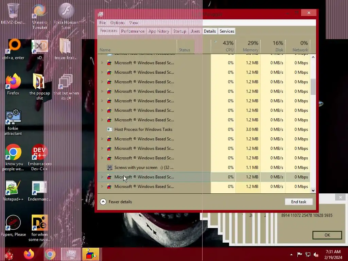Switch to the App history tab
The width and height of the screenshot is (348, 261).
click(x=159, y=31)
